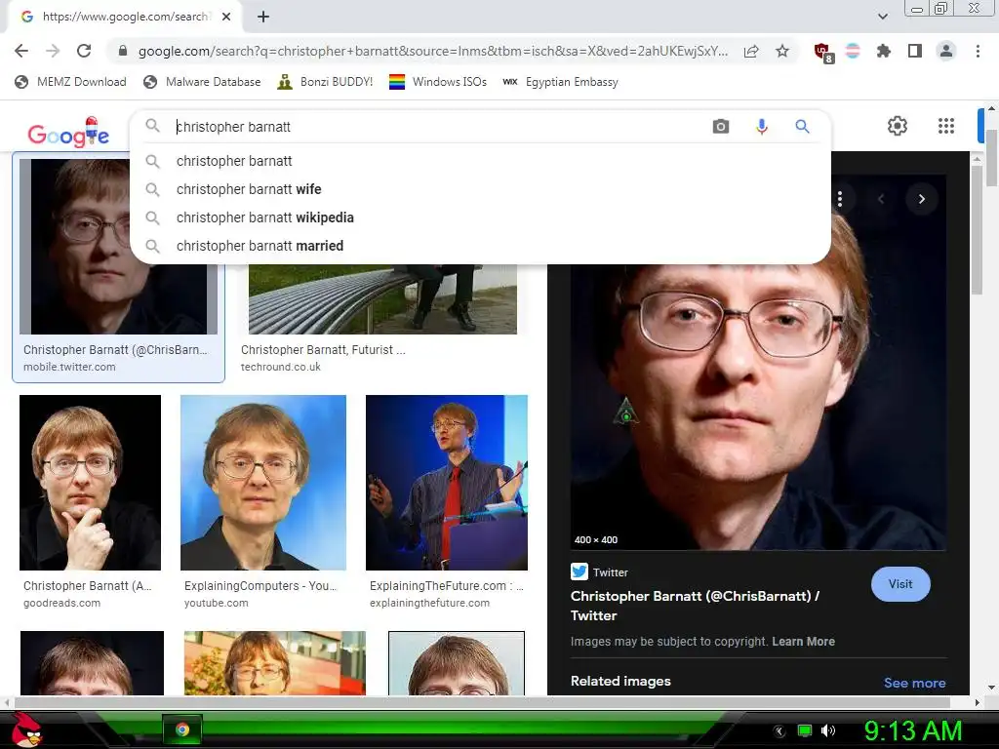Open the Extensions puzzle-piece menu
Viewport: 999px width, 749px height.
click(x=884, y=51)
